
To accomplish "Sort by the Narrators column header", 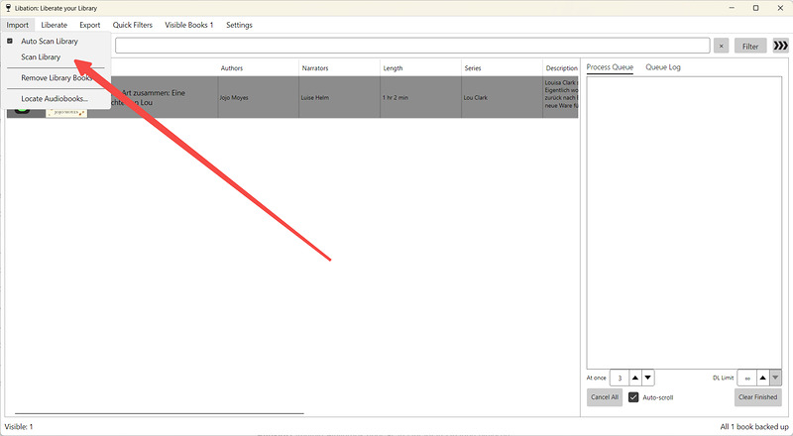I will (339, 67).
